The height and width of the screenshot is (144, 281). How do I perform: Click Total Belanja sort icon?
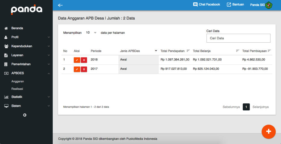(x=238, y=51)
